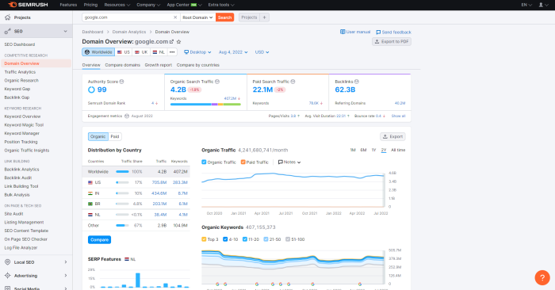Open the User manual link
Screen dimensions: 555x290
355,32
